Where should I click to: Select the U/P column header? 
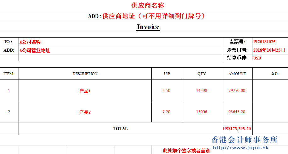[x=167, y=74]
